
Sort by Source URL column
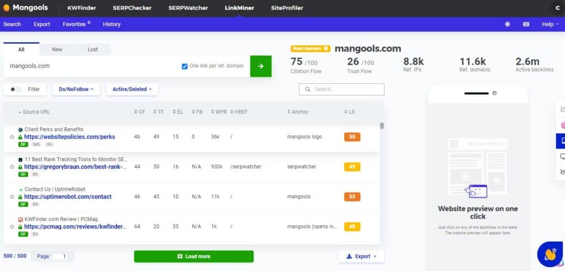click(34, 111)
